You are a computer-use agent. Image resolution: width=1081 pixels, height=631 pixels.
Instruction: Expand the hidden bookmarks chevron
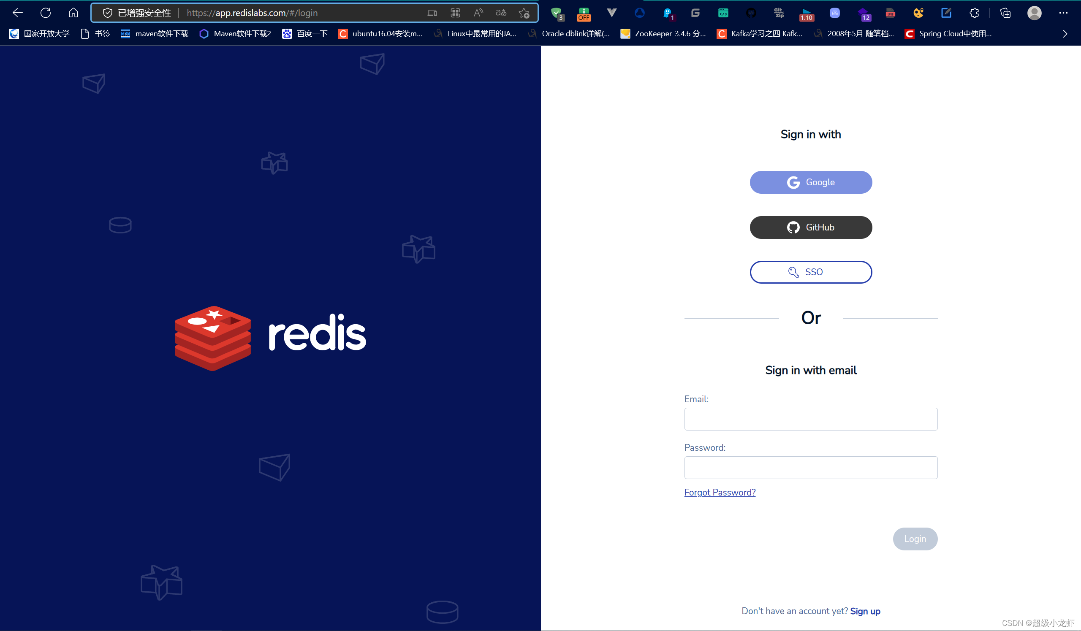click(1065, 33)
